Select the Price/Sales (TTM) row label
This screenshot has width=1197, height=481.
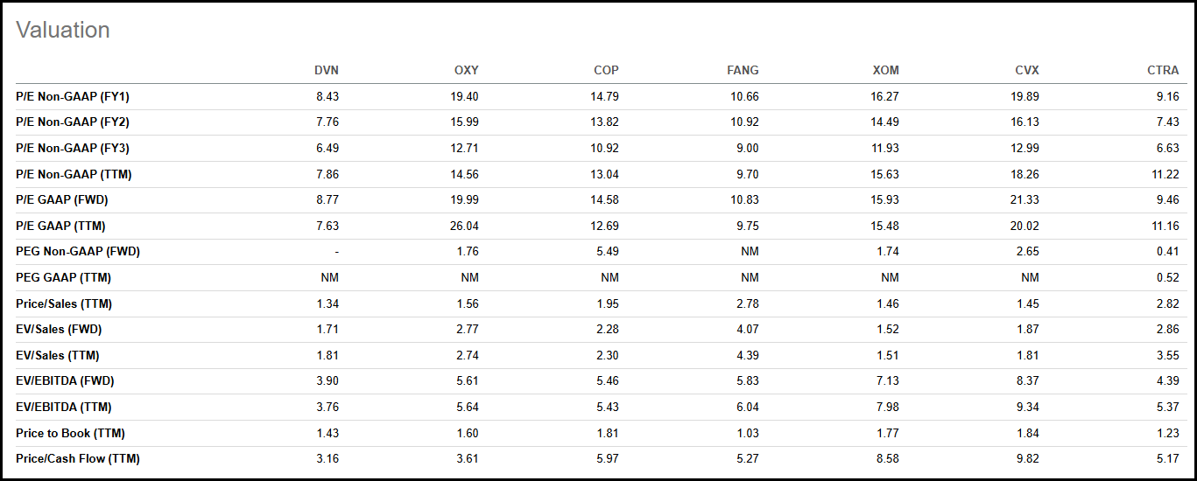(x=64, y=303)
